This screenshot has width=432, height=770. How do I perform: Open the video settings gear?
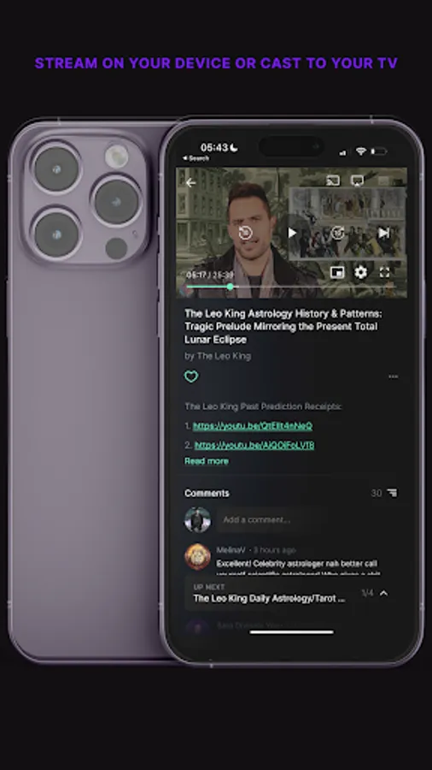360,272
